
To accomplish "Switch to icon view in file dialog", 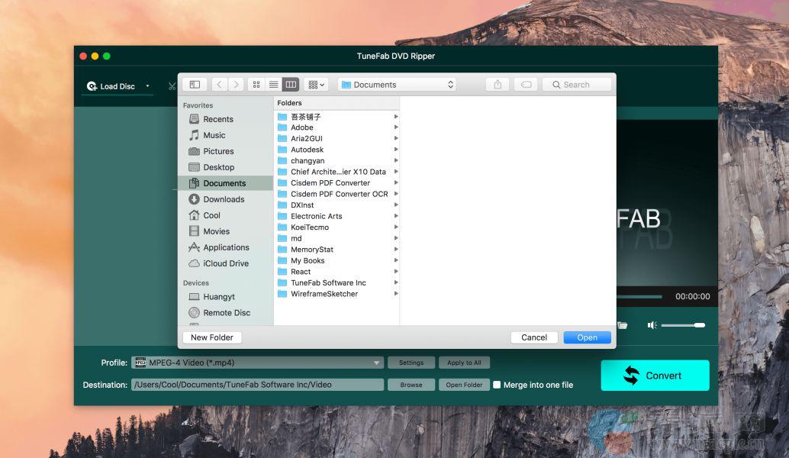I will pos(256,85).
